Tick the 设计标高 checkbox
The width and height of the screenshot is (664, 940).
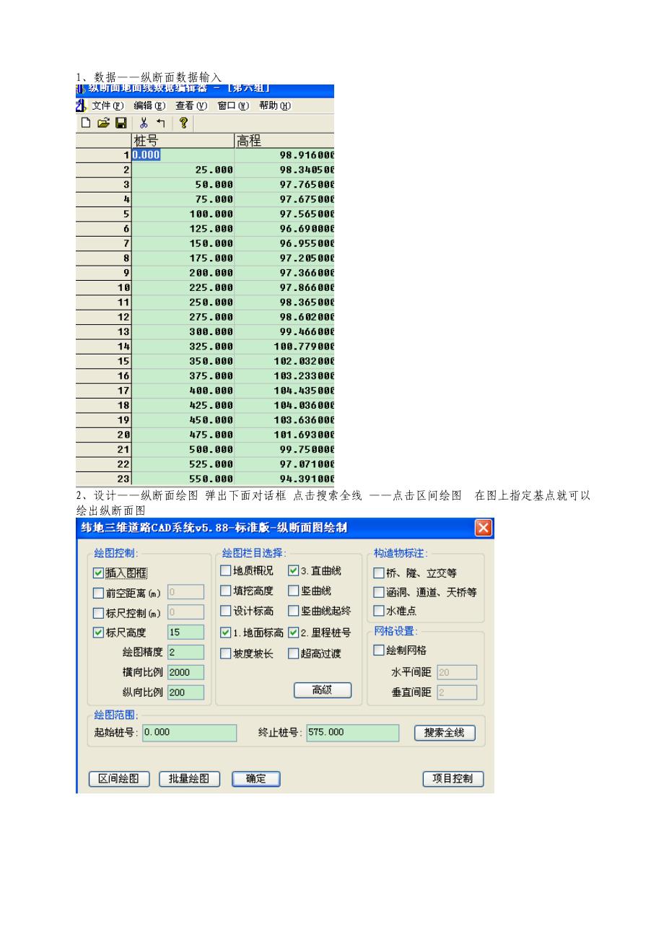pos(226,612)
